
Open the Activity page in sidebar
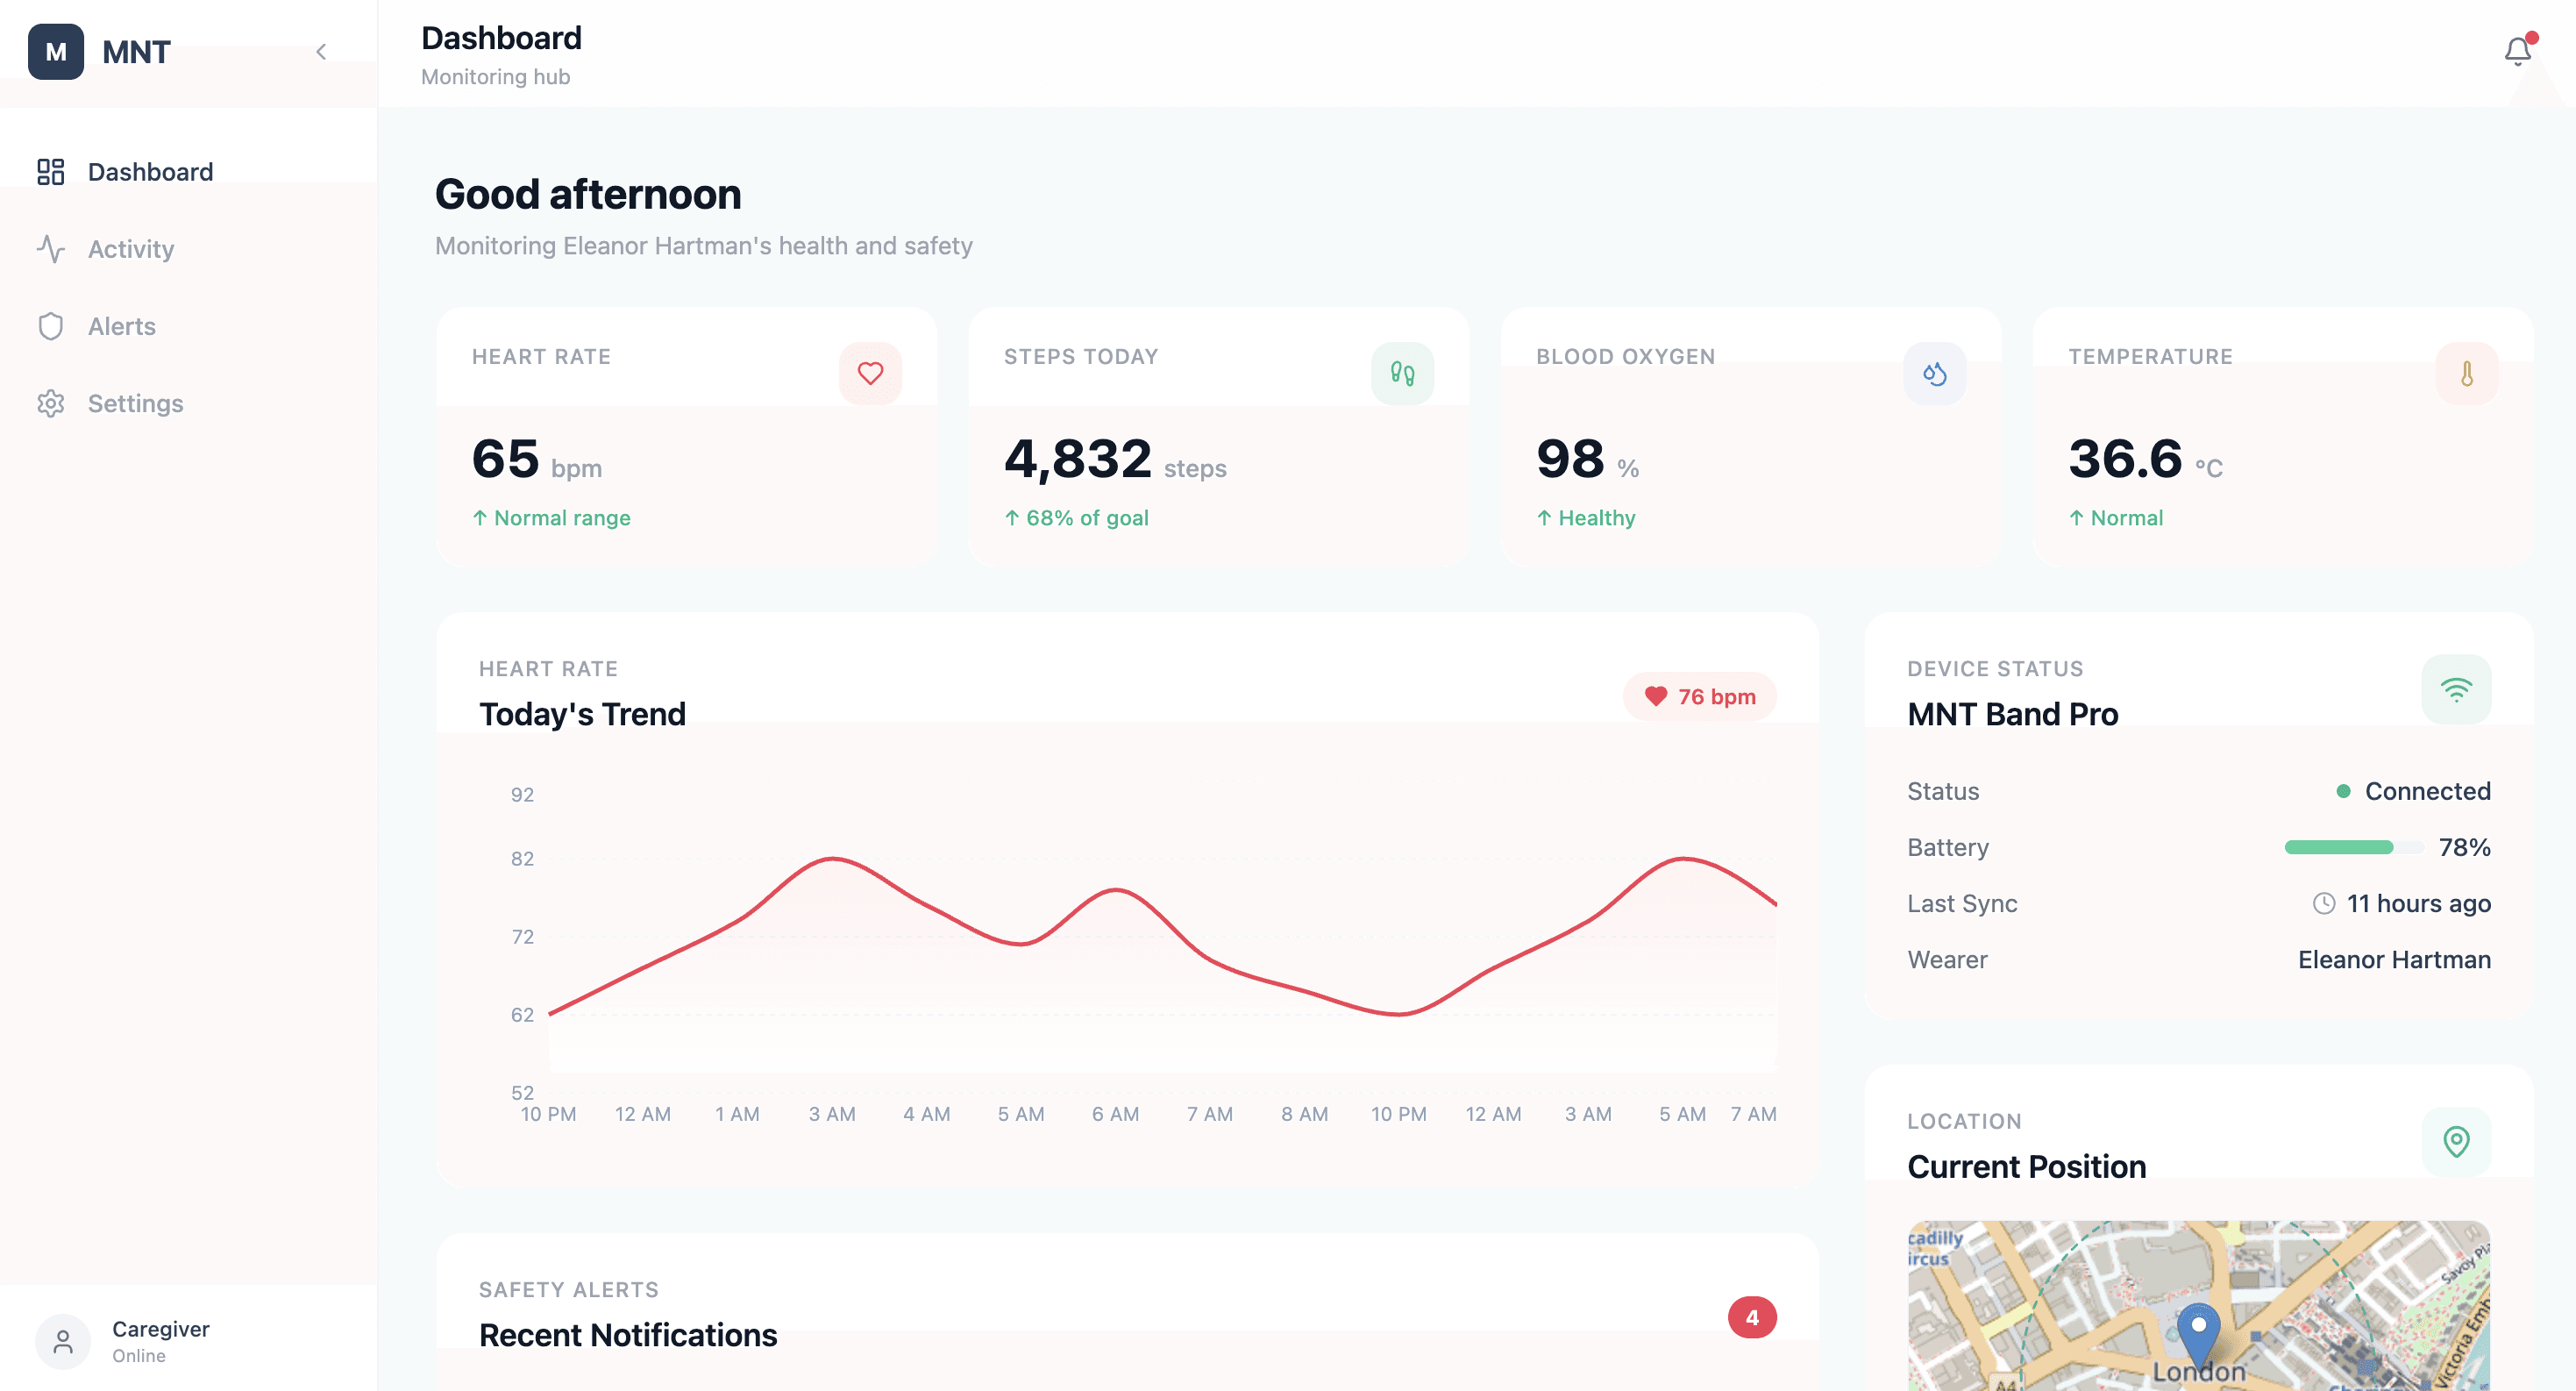(130, 249)
